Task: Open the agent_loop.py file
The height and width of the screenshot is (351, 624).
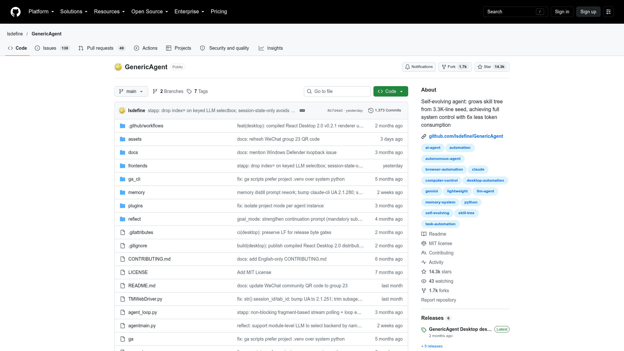Action: pos(142,312)
